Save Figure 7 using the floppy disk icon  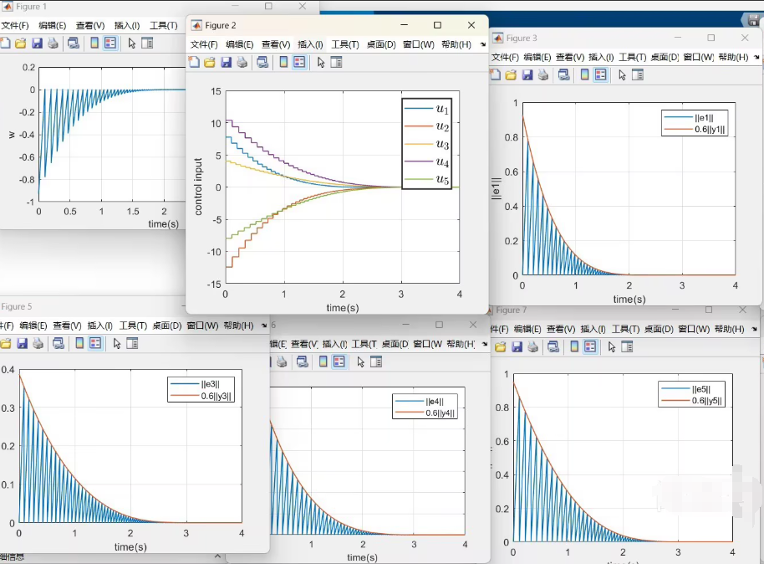(517, 347)
